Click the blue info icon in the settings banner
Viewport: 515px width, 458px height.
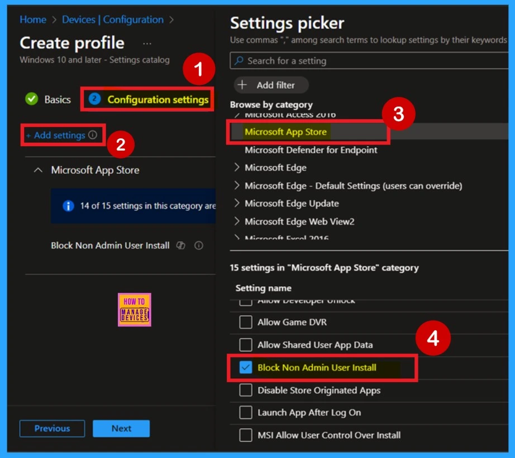pos(68,206)
